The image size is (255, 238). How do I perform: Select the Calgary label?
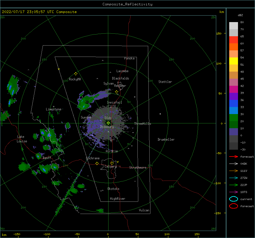(x=110, y=166)
